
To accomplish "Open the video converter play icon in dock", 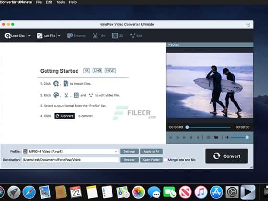I will [x=248, y=192].
